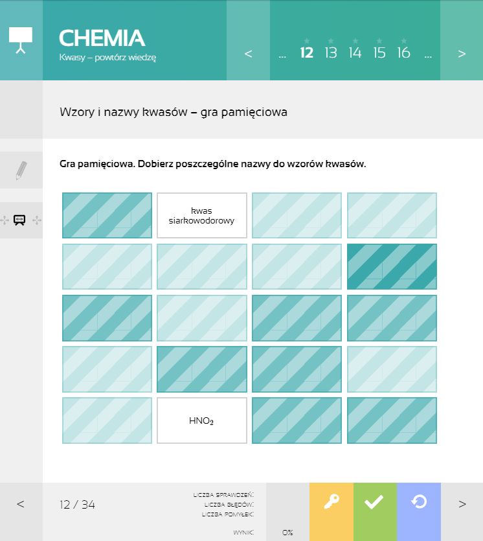The image size is (483, 541).
Task: Click the presentation board icon
Action: pos(21,40)
